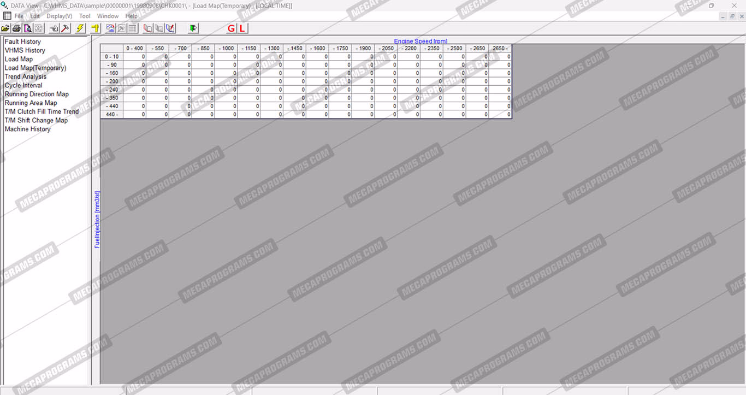
Task: Select Load Map in sidebar
Action: [x=19, y=59]
